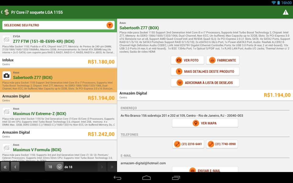Screen dimensions: 293x183
Task: Open the page number 18 dropdown
Action: [54, 167]
